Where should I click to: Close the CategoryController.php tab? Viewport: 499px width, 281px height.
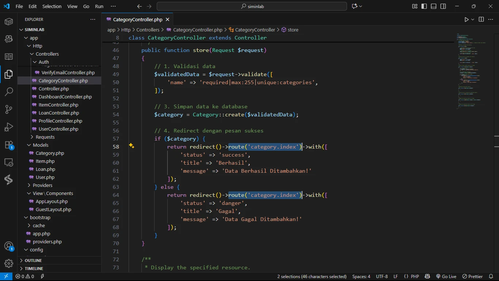167,20
